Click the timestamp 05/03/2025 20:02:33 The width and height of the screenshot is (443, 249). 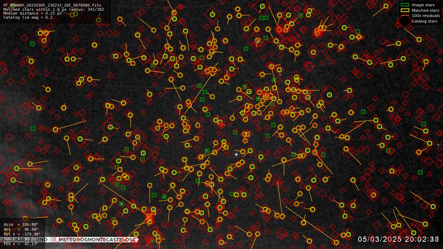(398, 239)
